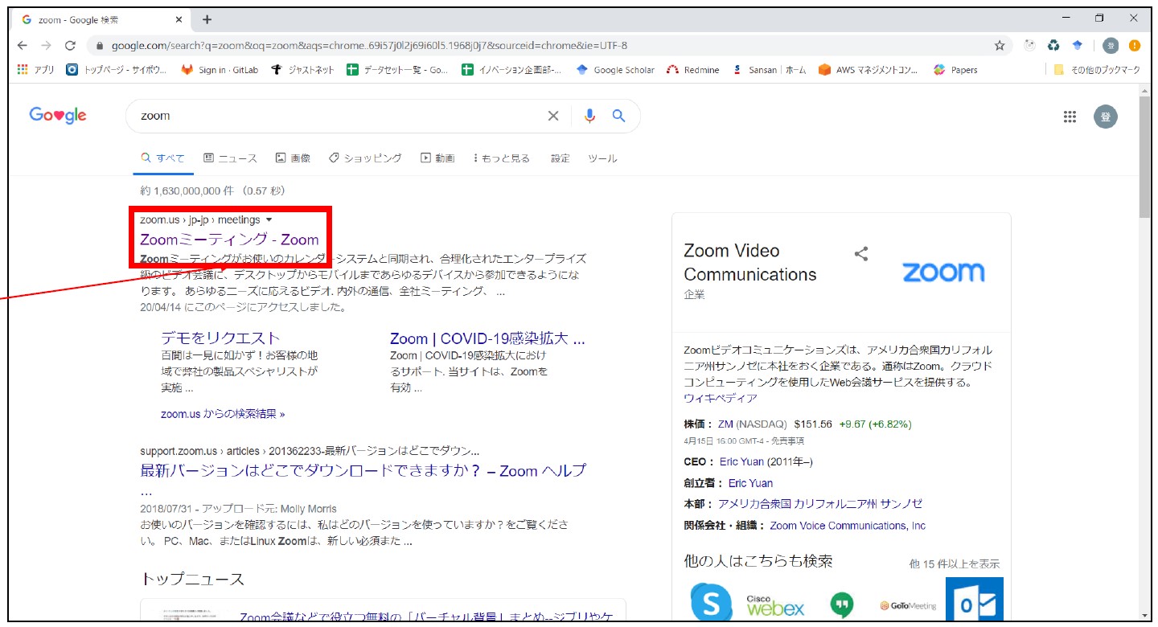This screenshot has width=1158, height=627.
Task: Expand もっと見る menu
Action: click(502, 158)
